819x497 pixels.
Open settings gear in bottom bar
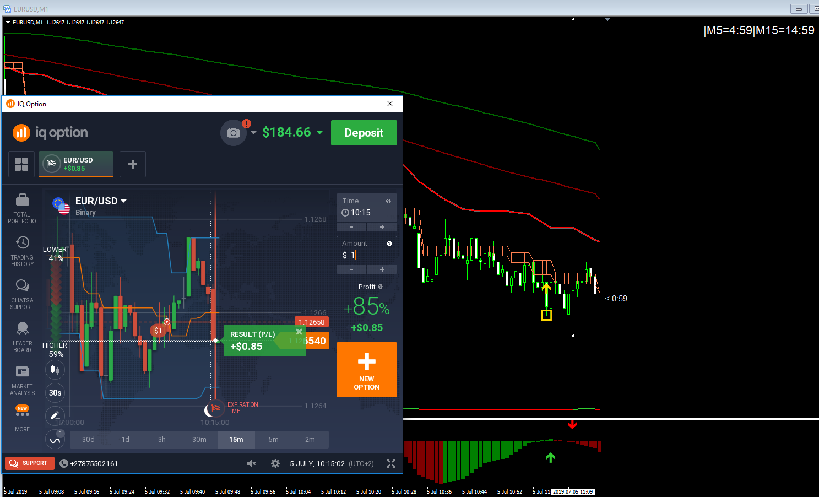[275, 463]
